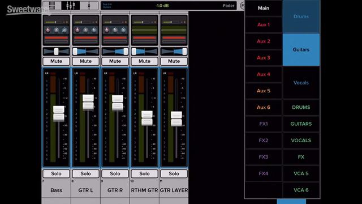Open the Bass channel processing thumbnail
Viewport: 362px width, 204px height.
(x=57, y=30)
